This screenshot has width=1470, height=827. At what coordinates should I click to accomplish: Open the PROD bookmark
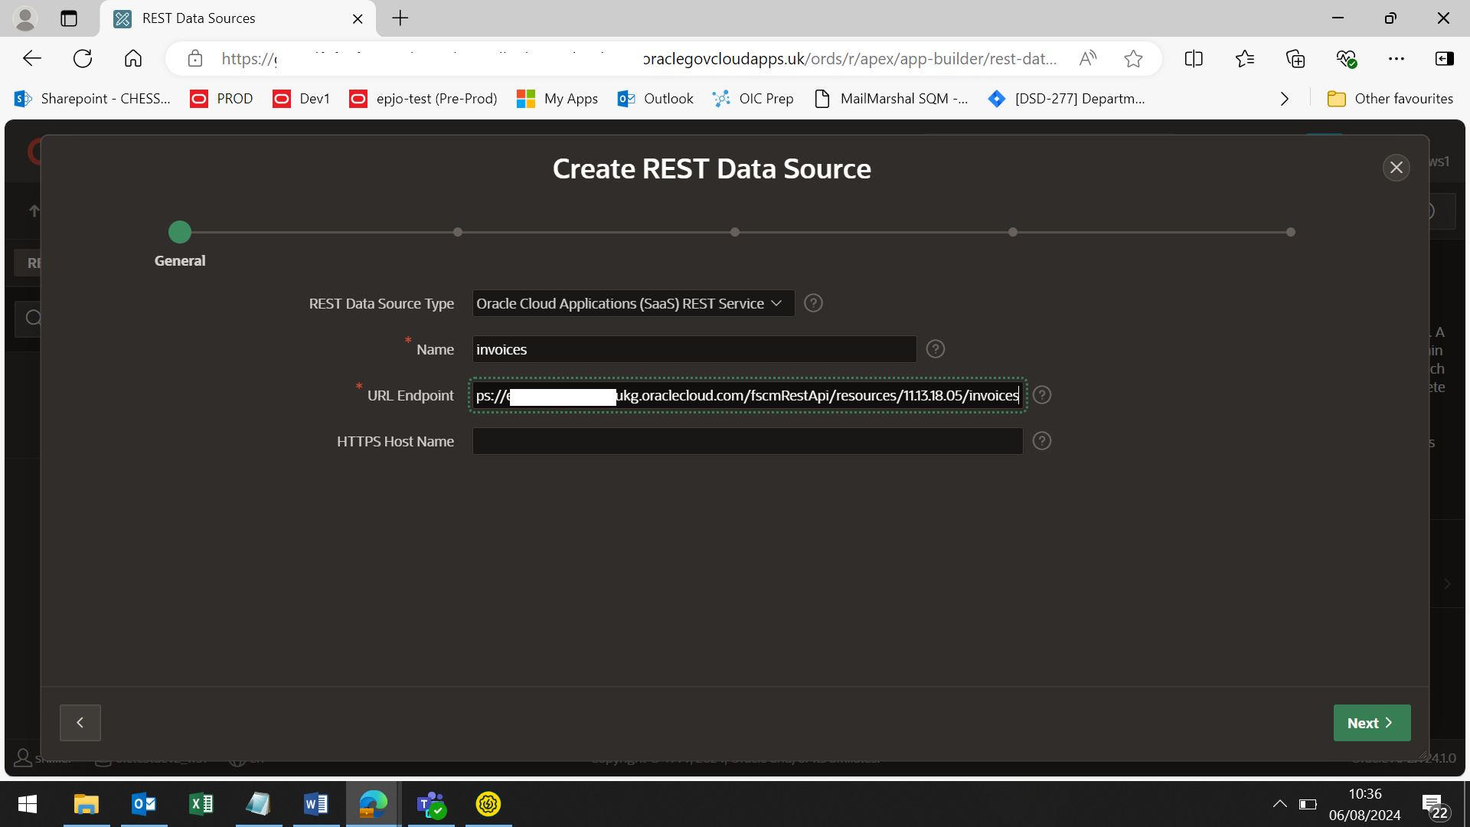click(222, 99)
